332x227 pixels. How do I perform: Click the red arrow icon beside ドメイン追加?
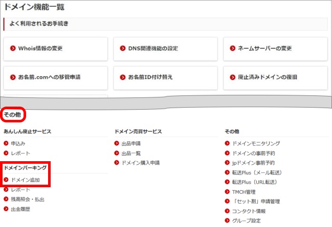click(x=6, y=180)
